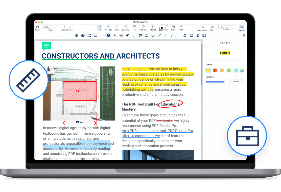Open the Converter tab
This screenshot has width=281, height=192.
click(126, 27)
